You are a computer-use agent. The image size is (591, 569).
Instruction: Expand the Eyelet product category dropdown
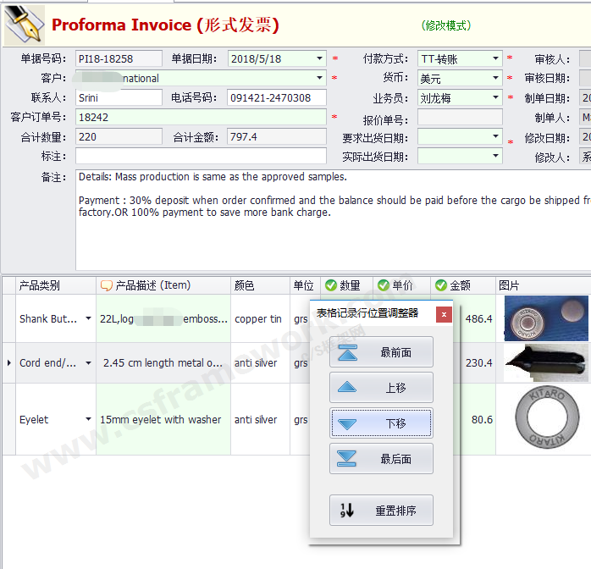88,420
